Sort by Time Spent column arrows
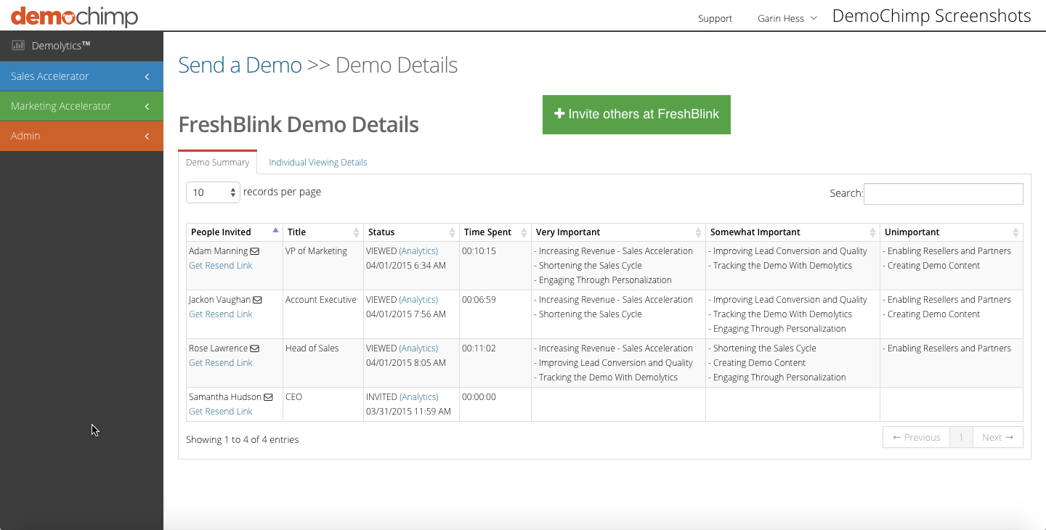The image size is (1046, 530). point(523,232)
